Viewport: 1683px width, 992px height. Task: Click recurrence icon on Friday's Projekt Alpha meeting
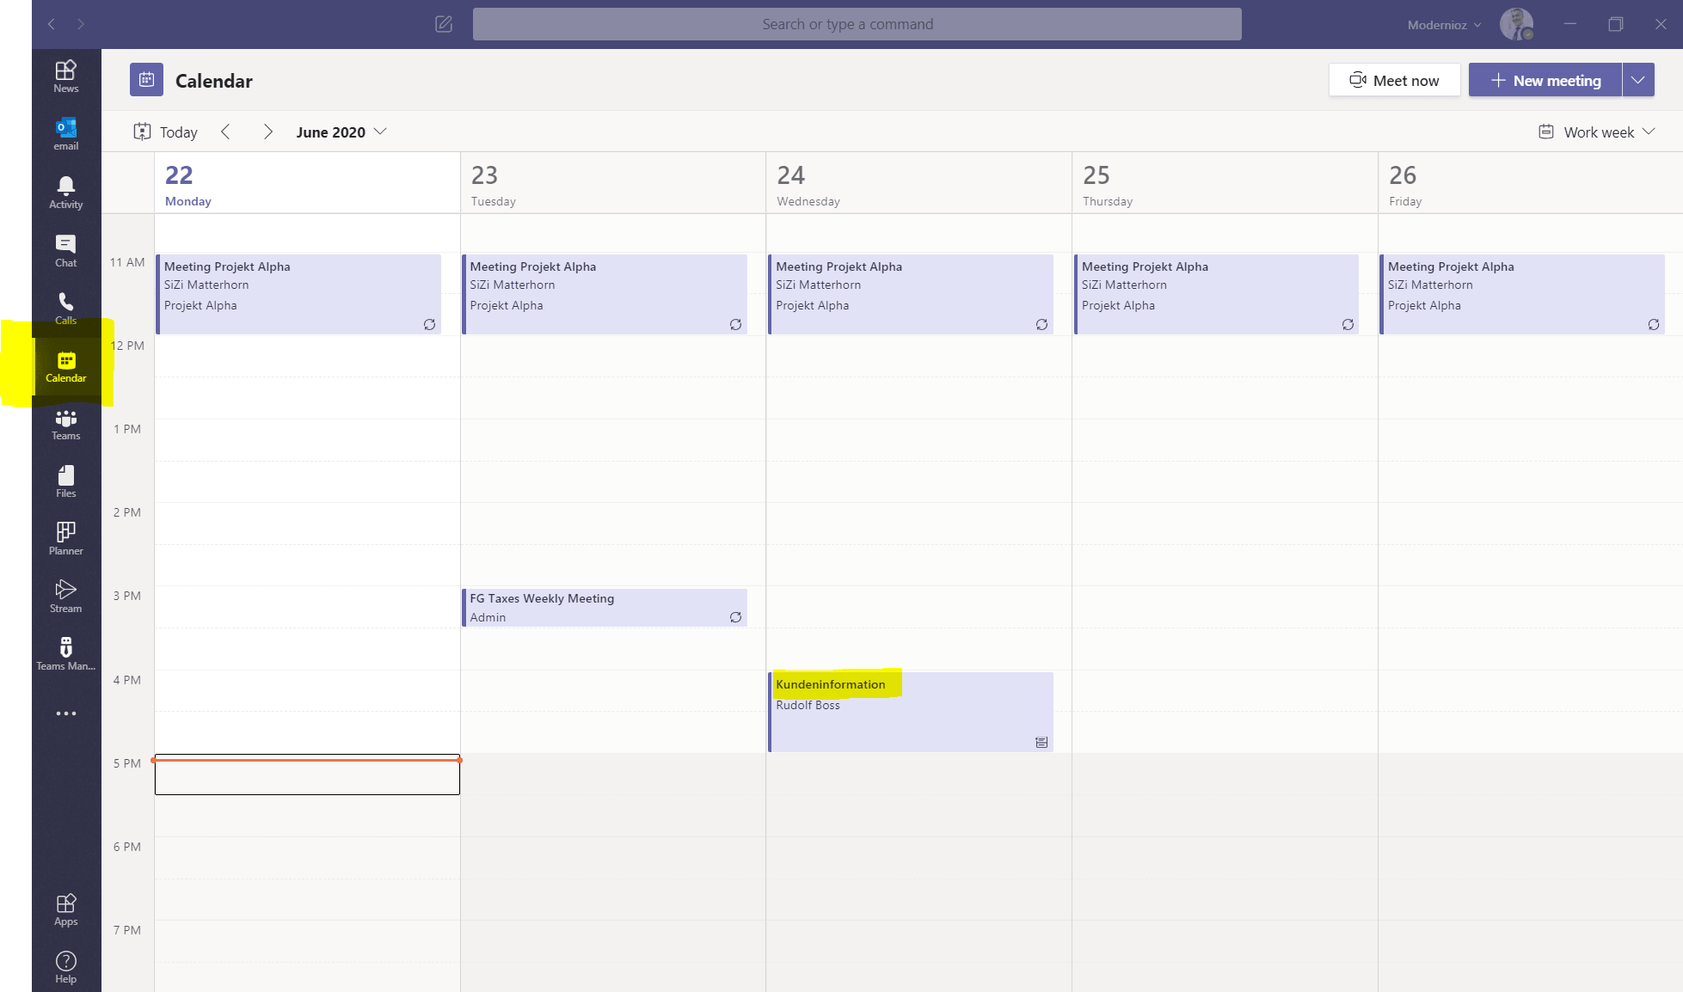click(x=1654, y=324)
